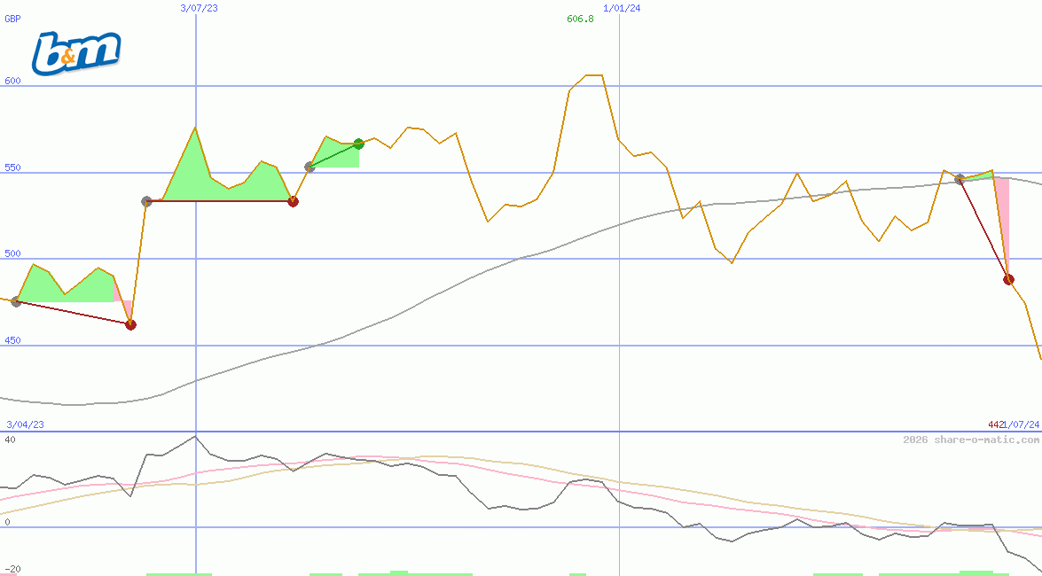Viewport: 1042px width, 576px height.
Task: Click the pink loss area at far right
Action: coord(1001,213)
